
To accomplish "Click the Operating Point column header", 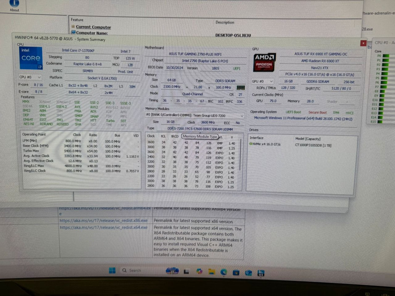I will pos(34,134).
